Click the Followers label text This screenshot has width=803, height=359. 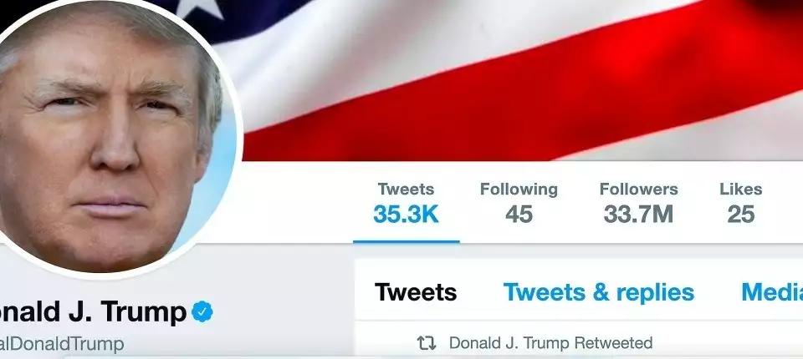(x=638, y=190)
